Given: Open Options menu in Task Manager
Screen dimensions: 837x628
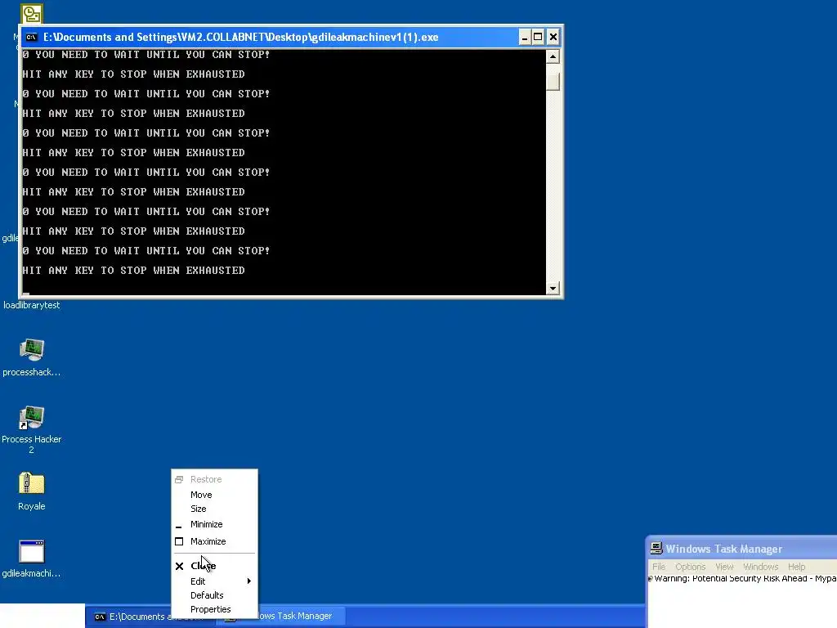Looking at the screenshot, I should coord(690,567).
